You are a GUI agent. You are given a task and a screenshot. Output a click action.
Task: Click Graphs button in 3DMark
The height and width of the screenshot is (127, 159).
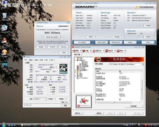[130, 42]
